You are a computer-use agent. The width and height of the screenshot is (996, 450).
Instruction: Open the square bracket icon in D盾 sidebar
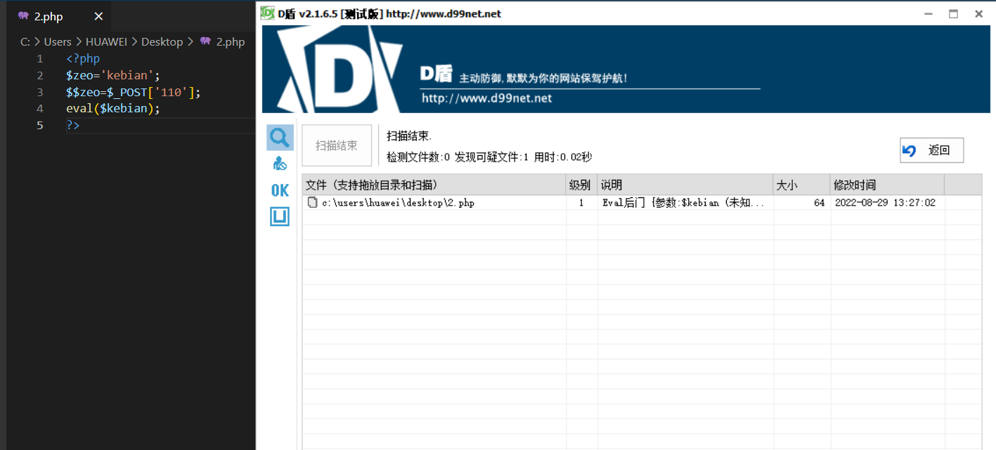(280, 217)
